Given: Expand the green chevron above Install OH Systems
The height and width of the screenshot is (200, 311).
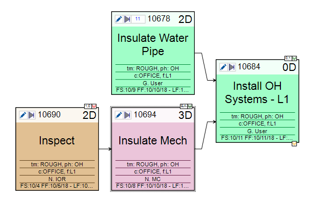Looking at the screenshot, I should pyautogui.click(x=294, y=58).
